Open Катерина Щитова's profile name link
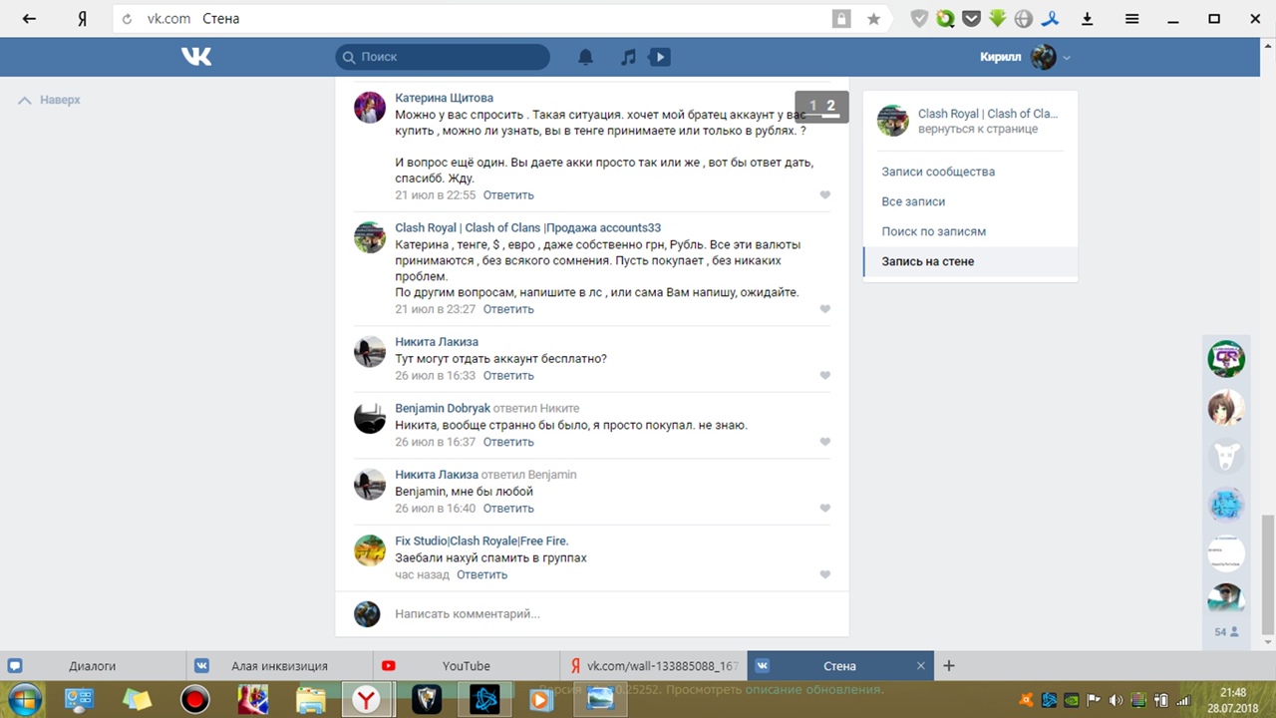Image resolution: width=1276 pixels, height=718 pixels. [444, 98]
